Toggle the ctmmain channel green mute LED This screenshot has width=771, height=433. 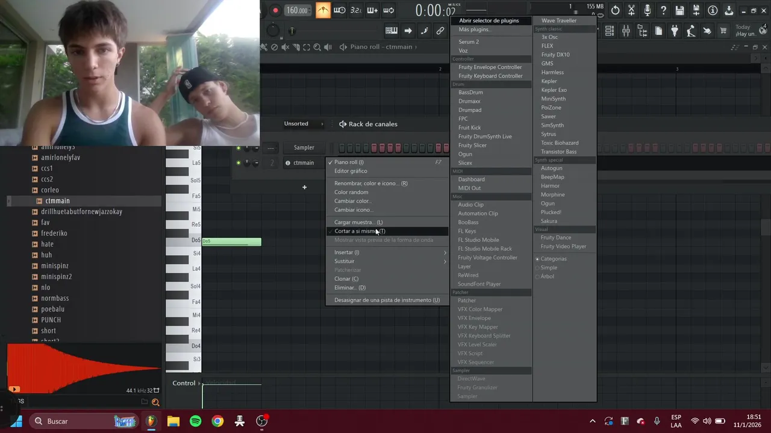pyautogui.click(x=239, y=163)
